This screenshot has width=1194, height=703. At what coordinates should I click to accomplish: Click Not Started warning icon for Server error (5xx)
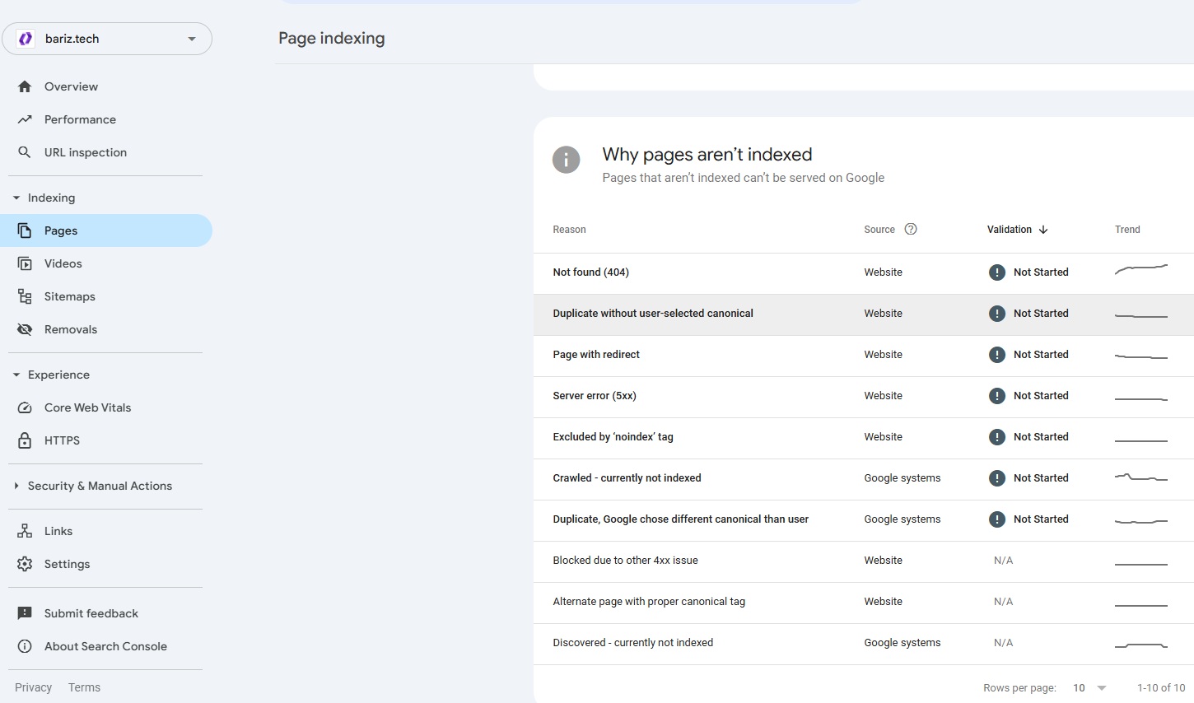pyautogui.click(x=997, y=396)
